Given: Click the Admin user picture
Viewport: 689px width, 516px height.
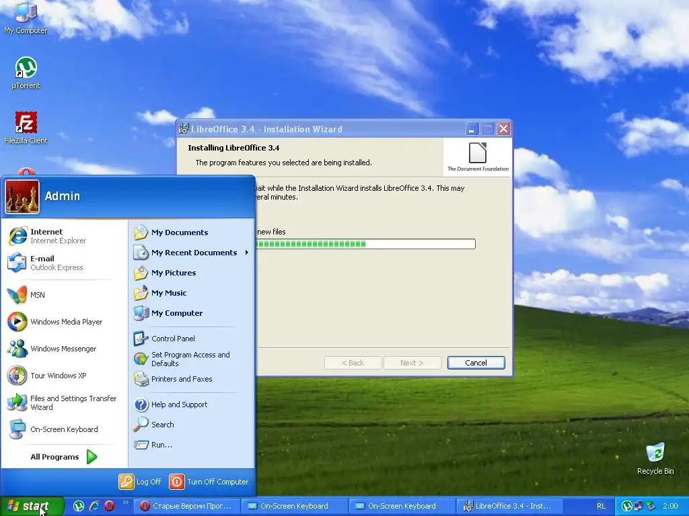Looking at the screenshot, I should click(x=22, y=197).
